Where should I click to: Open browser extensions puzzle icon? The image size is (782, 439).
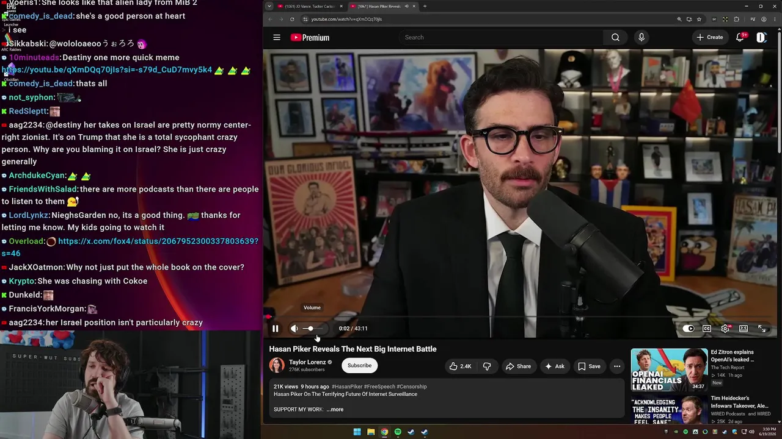point(737,19)
